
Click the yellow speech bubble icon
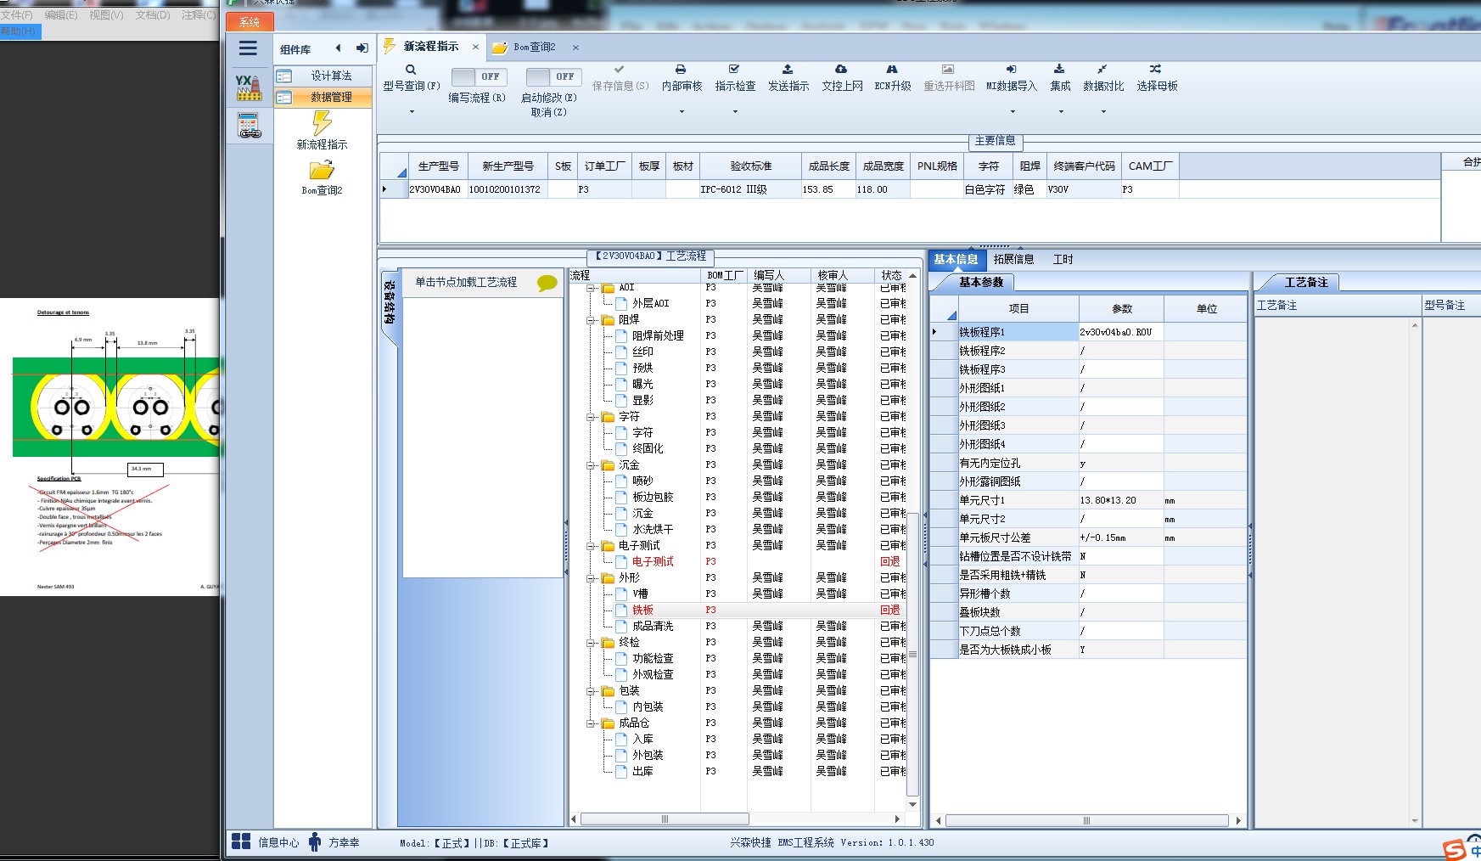[x=547, y=283]
